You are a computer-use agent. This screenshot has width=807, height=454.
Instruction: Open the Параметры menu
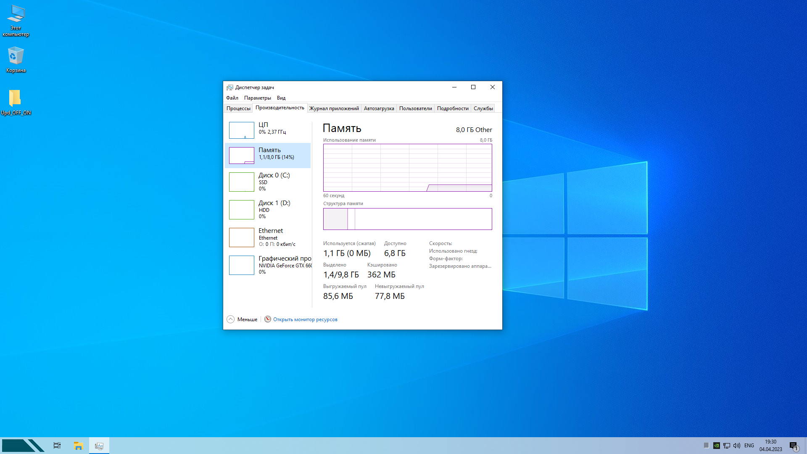click(257, 98)
